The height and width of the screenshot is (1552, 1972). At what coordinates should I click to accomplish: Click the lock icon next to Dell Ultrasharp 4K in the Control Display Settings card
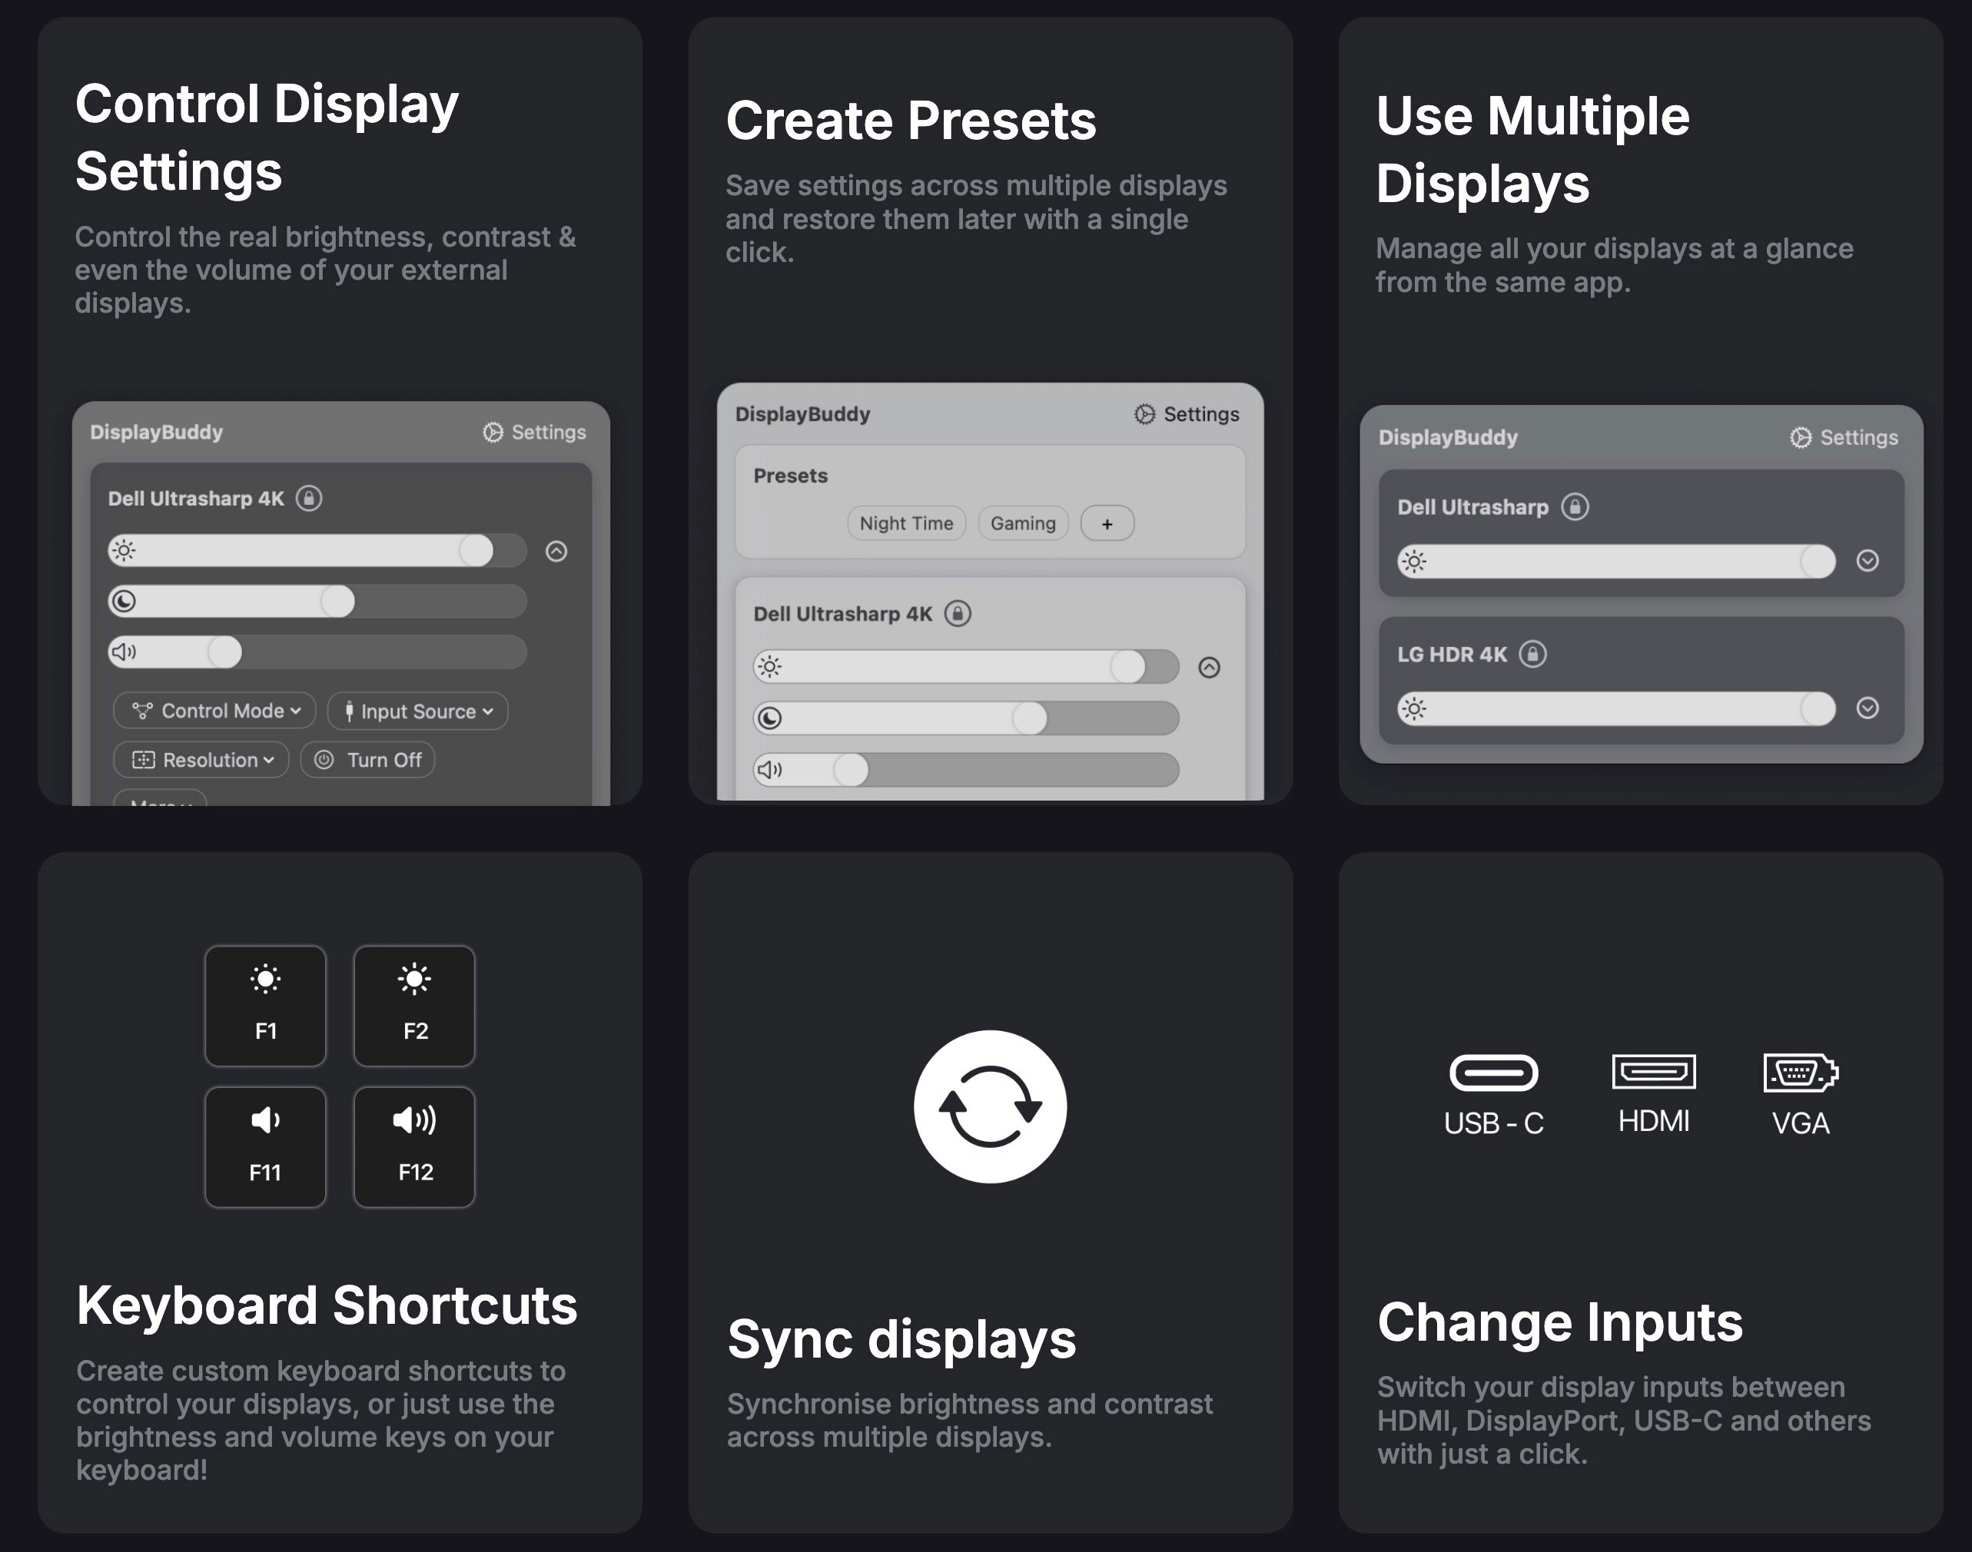[309, 499]
